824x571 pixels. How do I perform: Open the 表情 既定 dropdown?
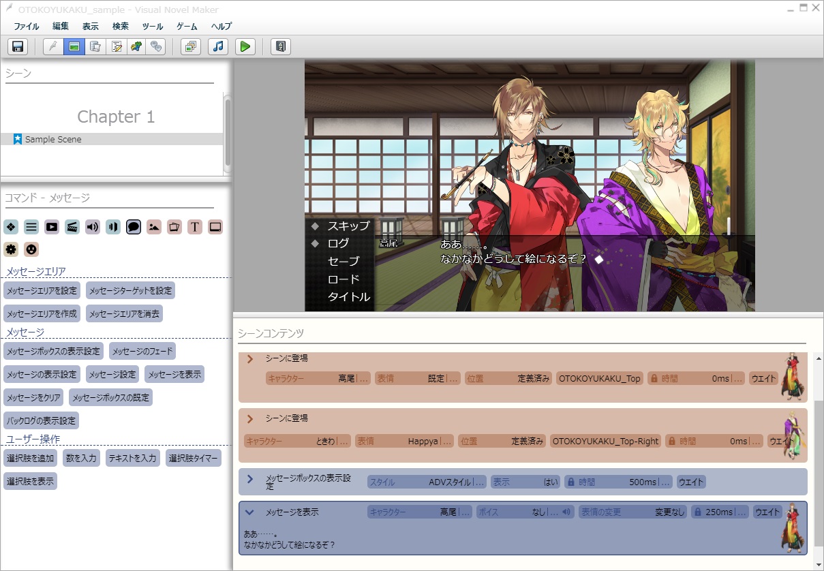[417, 378]
